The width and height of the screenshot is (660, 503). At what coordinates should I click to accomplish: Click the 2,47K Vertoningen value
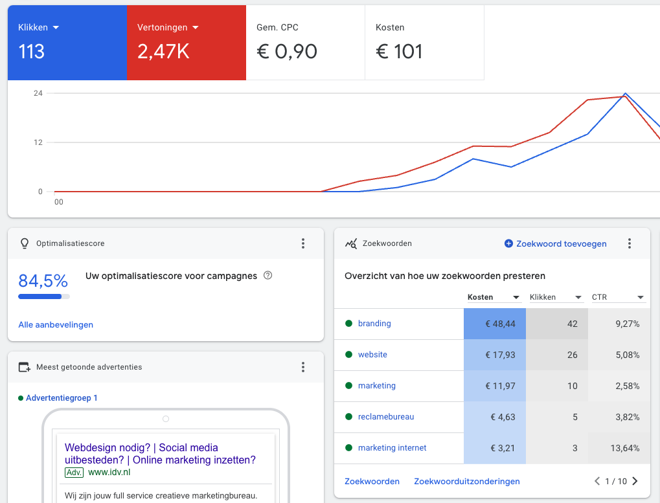163,52
